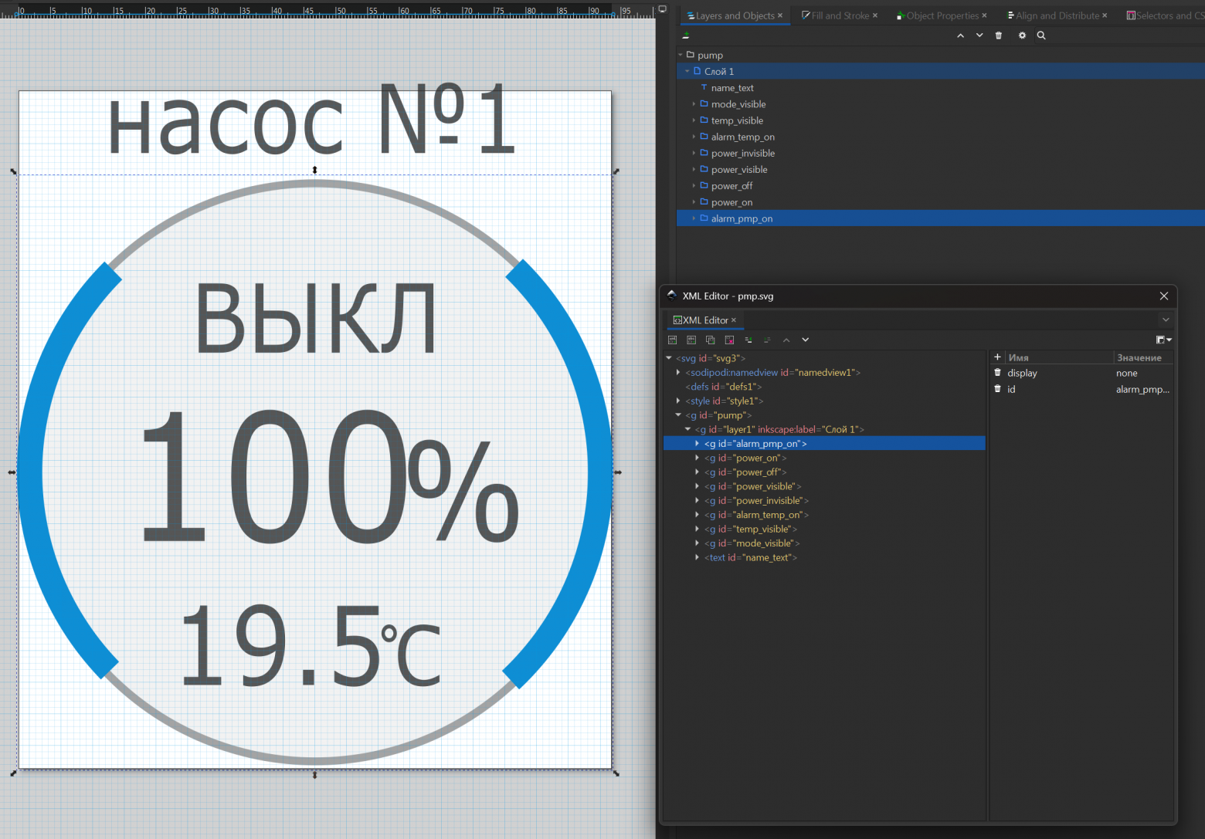Create new element node in XML Editor
Image resolution: width=1205 pixels, height=839 pixels.
(x=672, y=340)
